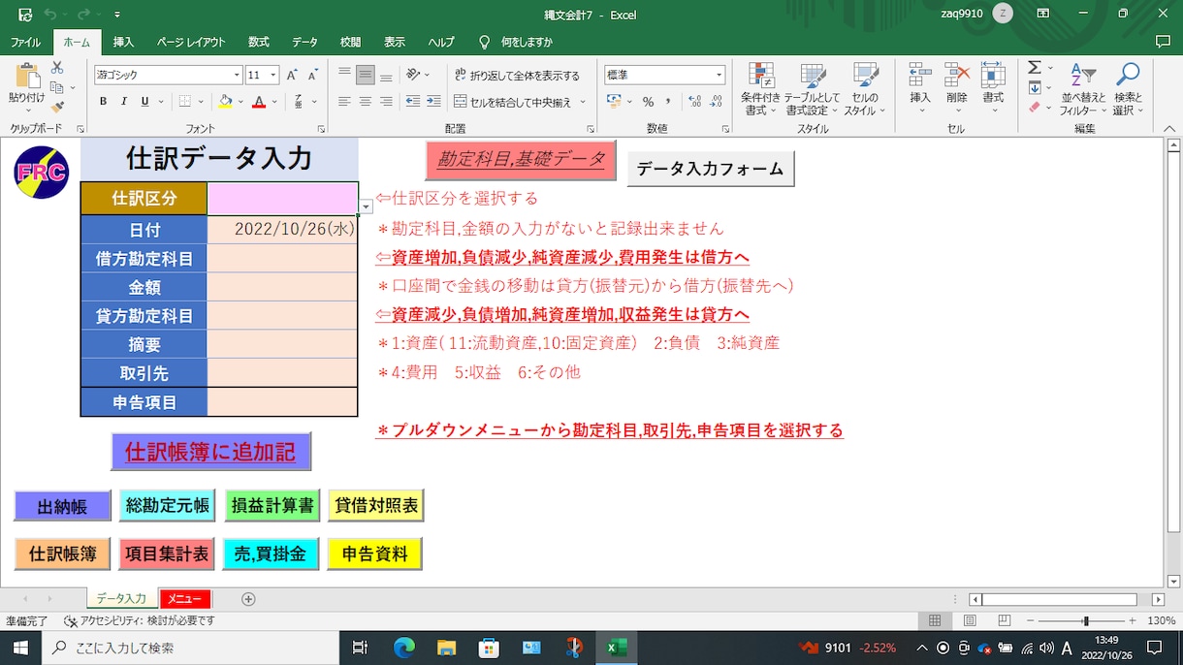
Task: Toggle Italic formatting
Action: tap(124, 101)
